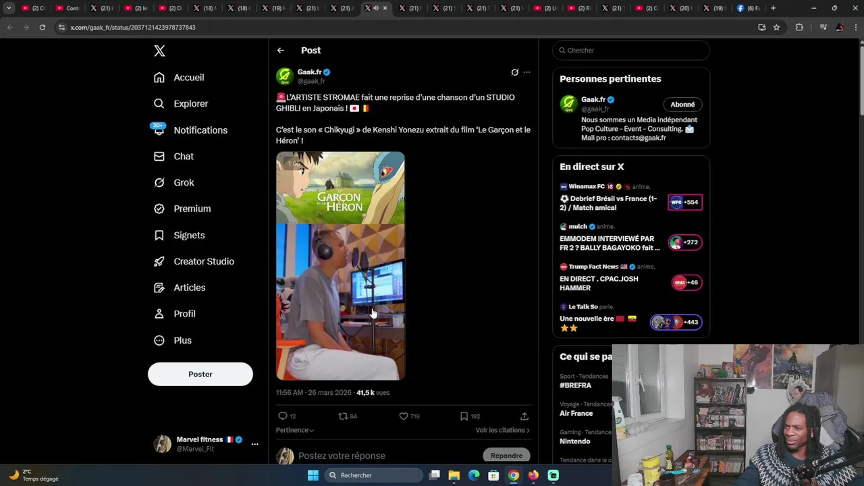Viewport: 864px width, 486px height.
Task: Open Task View on the taskbar
Action: click(x=435, y=475)
